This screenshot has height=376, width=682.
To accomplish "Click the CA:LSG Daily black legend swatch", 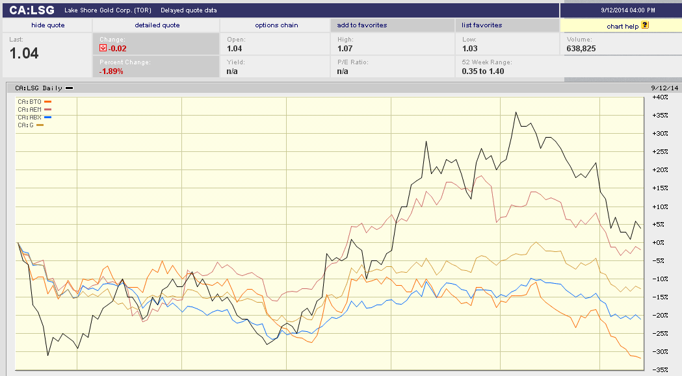I will pos(69,88).
